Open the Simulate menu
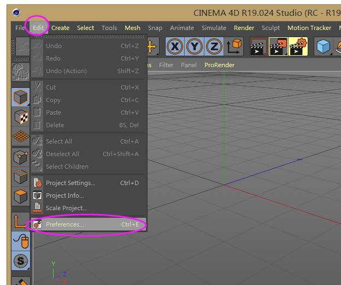This screenshot has height=285, width=341. coord(214,28)
